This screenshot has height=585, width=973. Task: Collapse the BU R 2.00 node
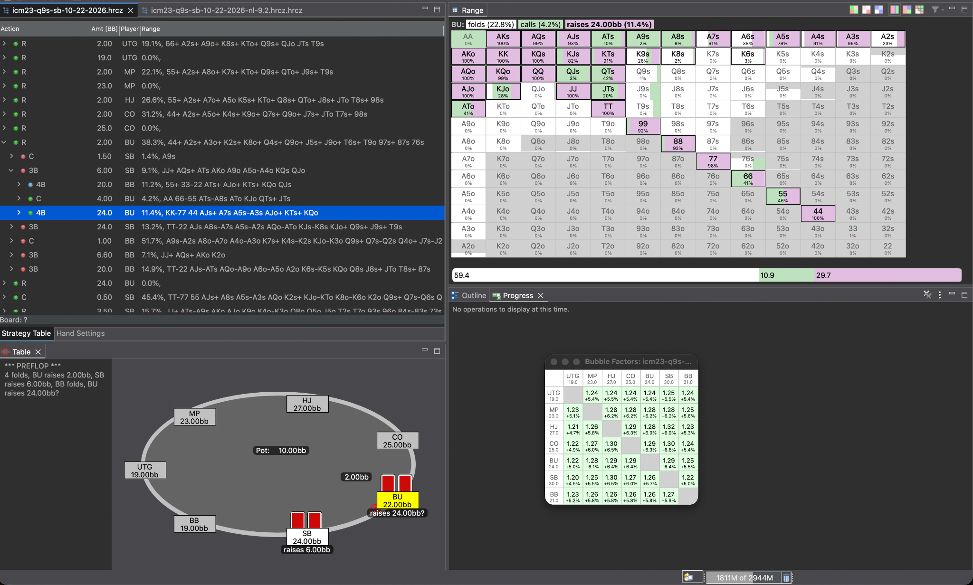(x=4, y=142)
